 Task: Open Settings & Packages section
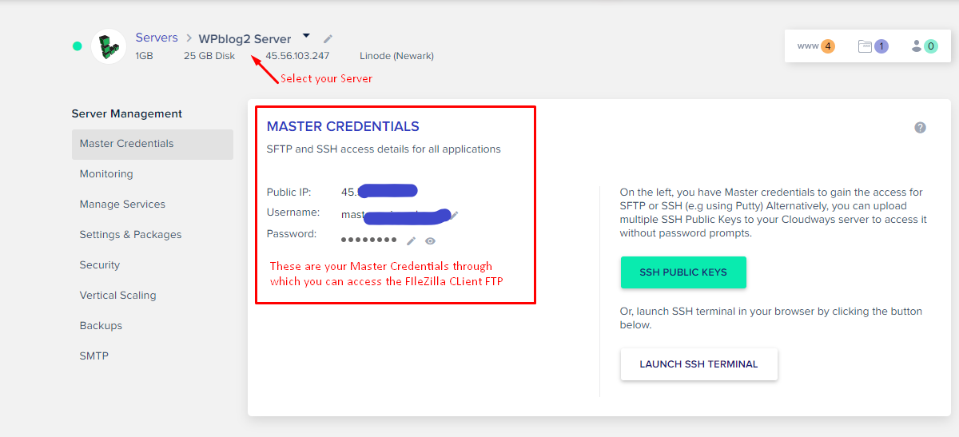(130, 235)
